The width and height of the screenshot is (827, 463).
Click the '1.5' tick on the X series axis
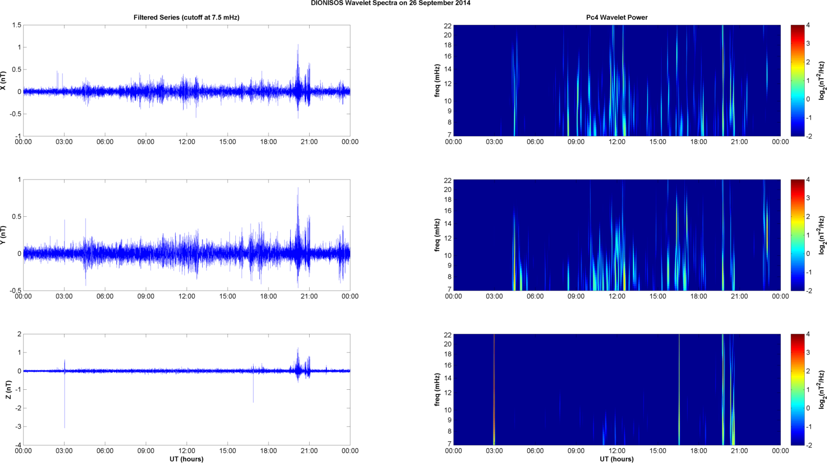click(x=16, y=25)
